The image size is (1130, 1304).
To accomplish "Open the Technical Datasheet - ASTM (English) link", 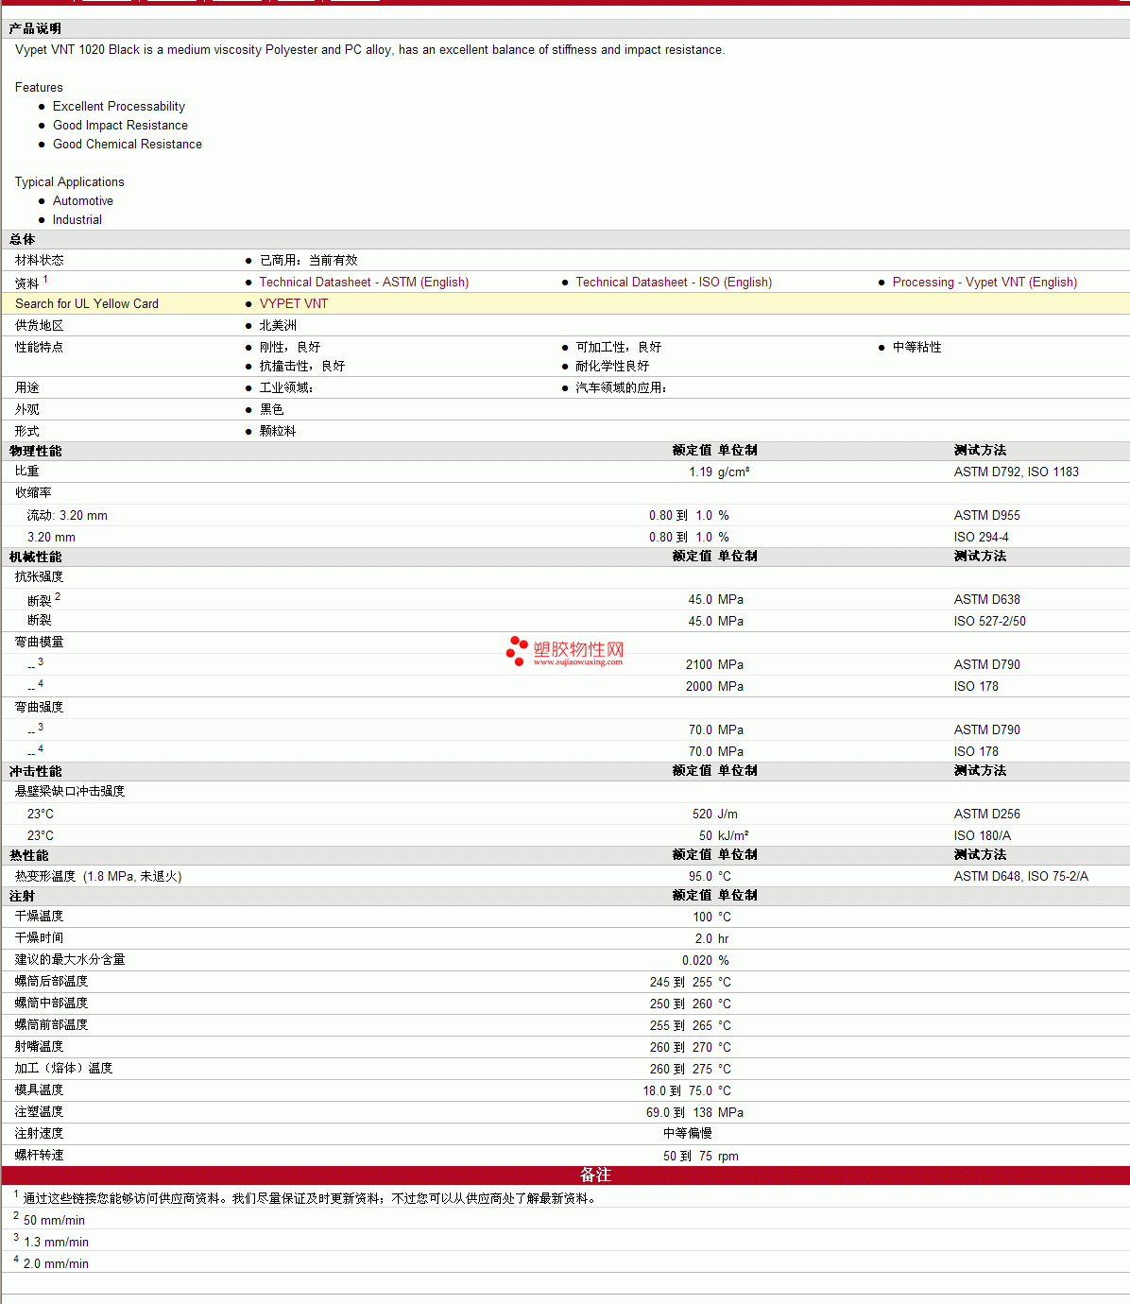I will click(x=364, y=282).
